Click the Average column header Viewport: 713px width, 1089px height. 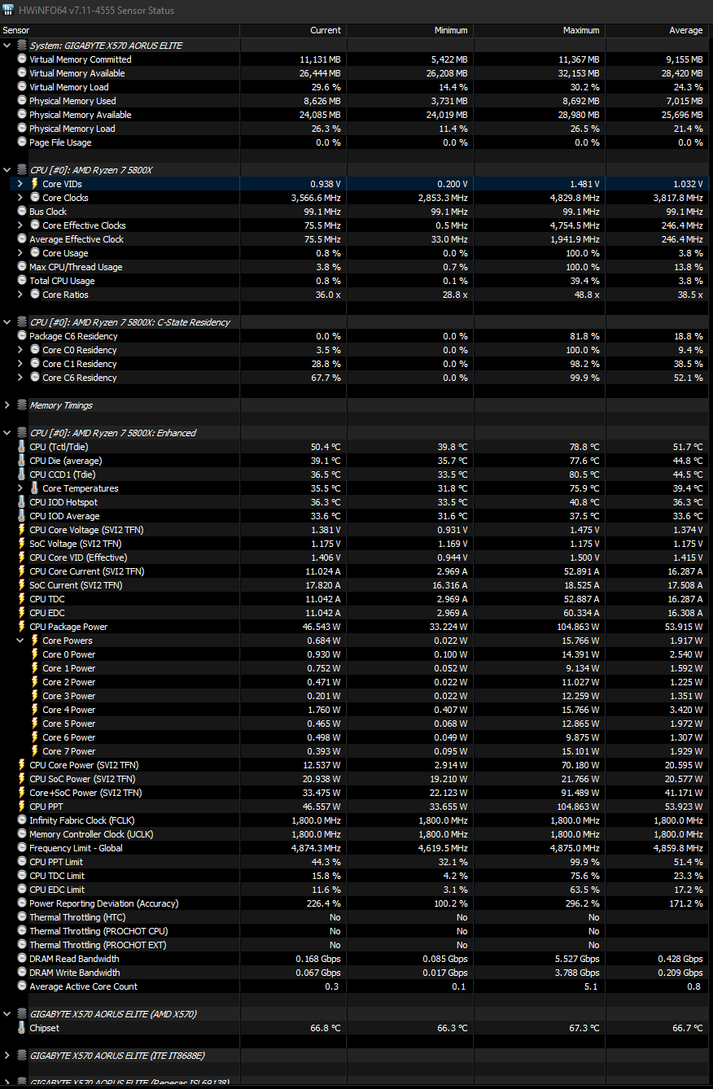pyautogui.click(x=657, y=30)
